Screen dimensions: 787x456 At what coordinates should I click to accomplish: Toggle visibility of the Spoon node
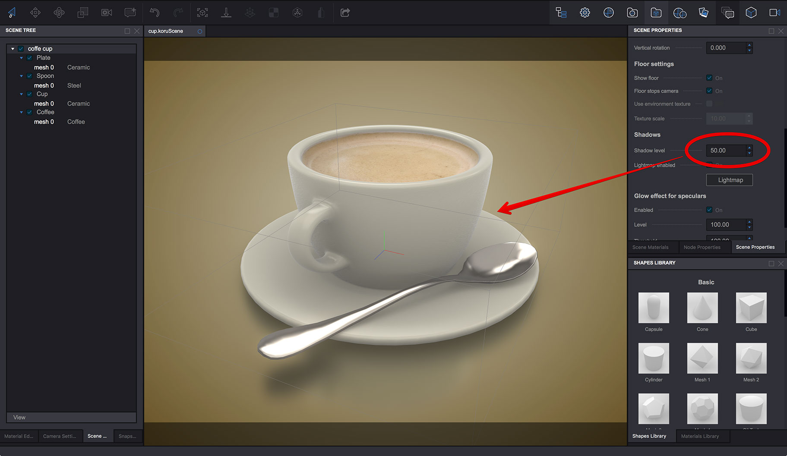click(29, 75)
